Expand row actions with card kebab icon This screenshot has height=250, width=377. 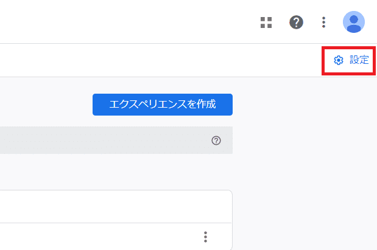205,237
